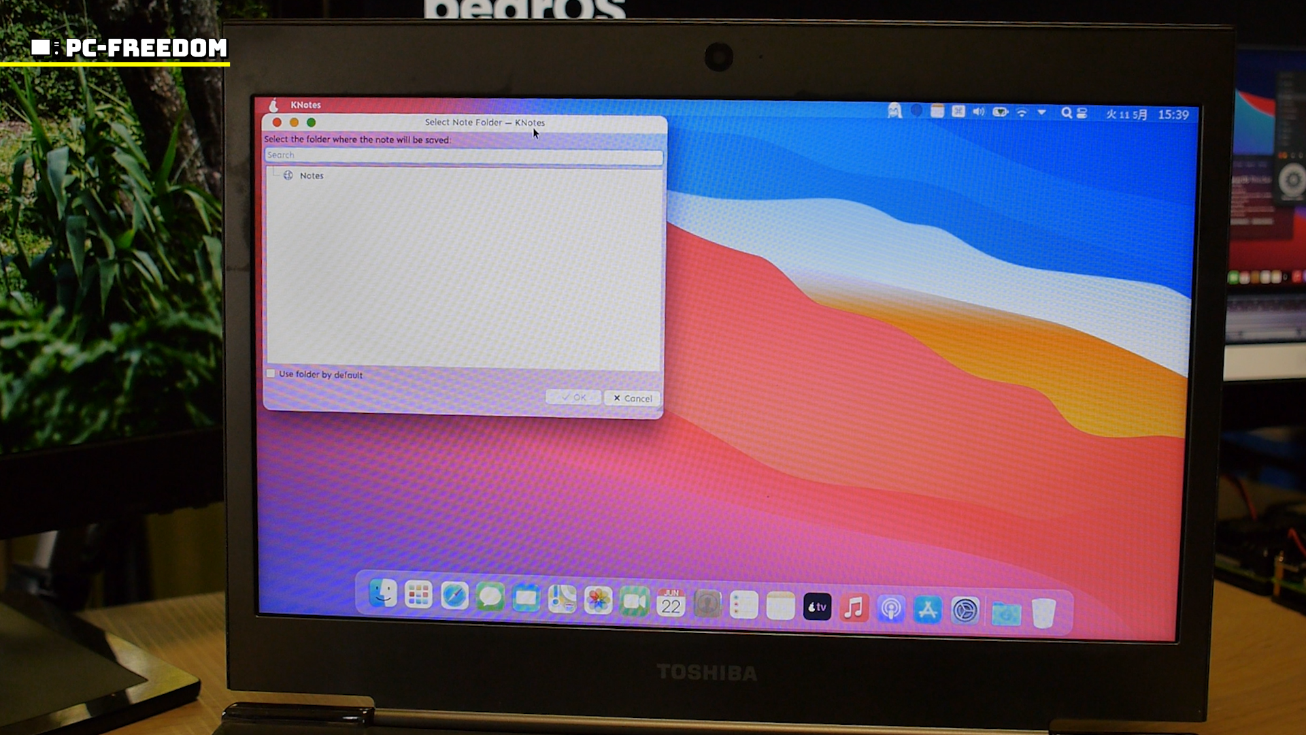Launch Finder from the dock
The image size is (1306, 735).
point(383,594)
